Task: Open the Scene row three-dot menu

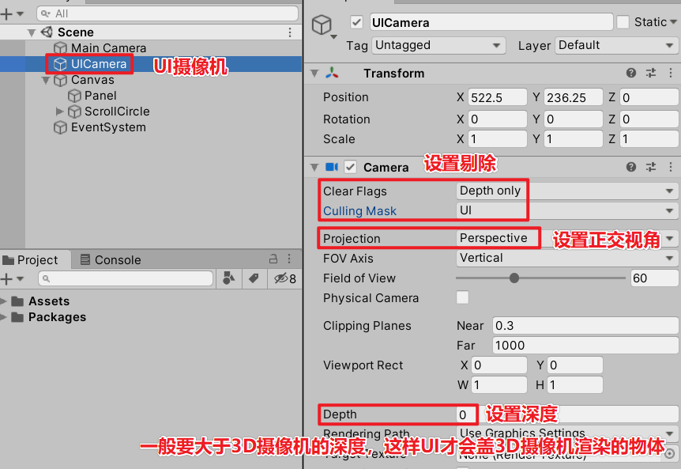Action: coord(290,32)
